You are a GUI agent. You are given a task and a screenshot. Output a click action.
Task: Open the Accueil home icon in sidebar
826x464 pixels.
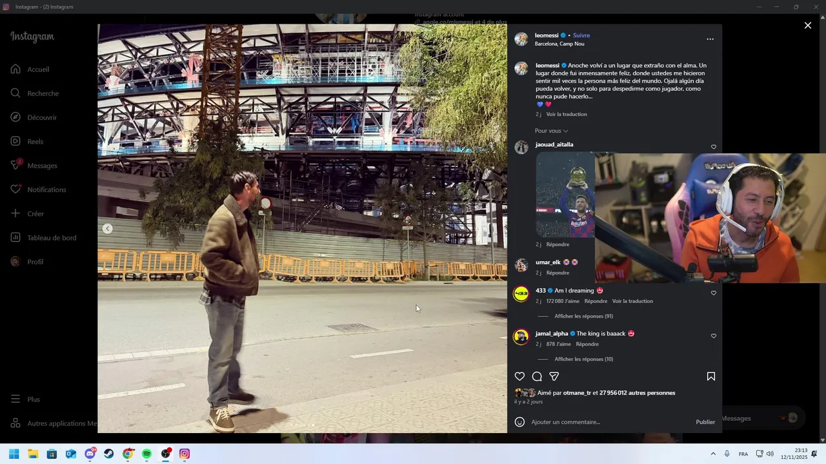pyautogui.click(x=15, y=69)
